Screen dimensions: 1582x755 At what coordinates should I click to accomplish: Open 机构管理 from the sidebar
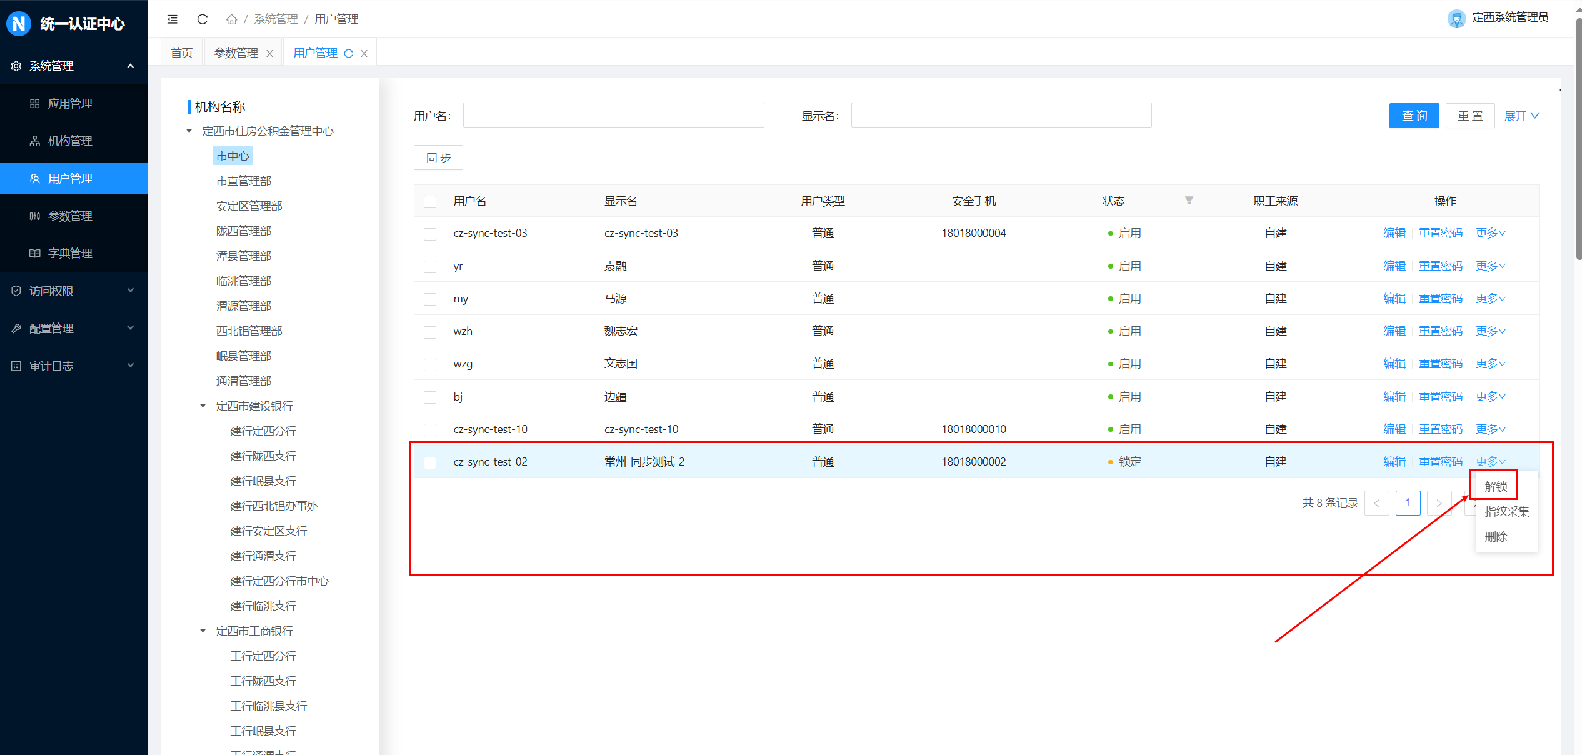[69, 141]
